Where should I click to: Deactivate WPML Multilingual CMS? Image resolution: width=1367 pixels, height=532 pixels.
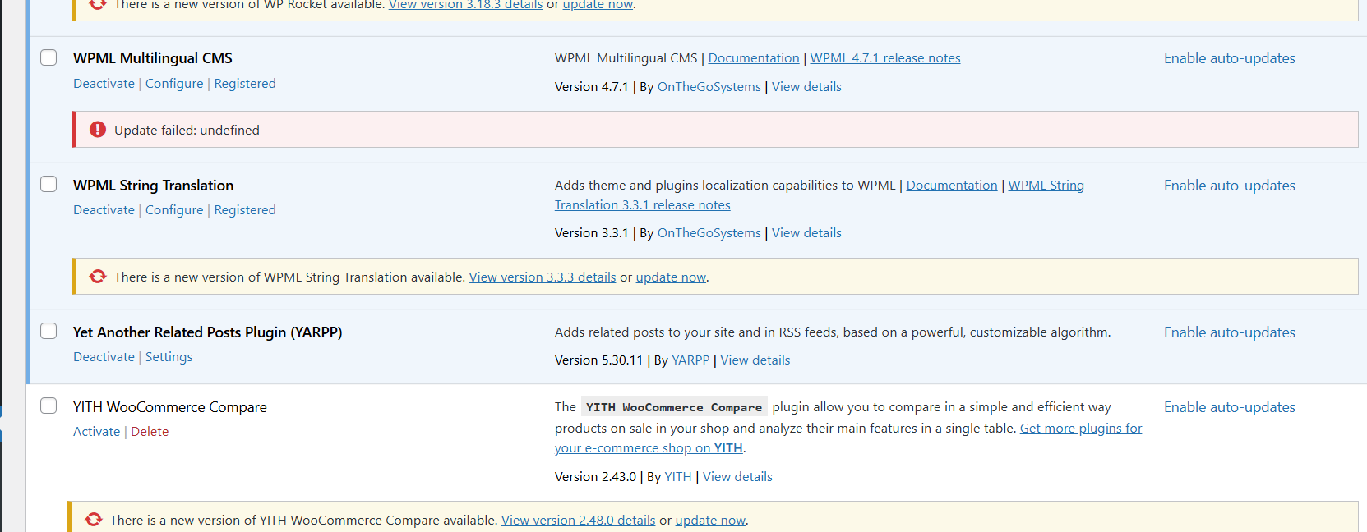(x=104, y=84)
